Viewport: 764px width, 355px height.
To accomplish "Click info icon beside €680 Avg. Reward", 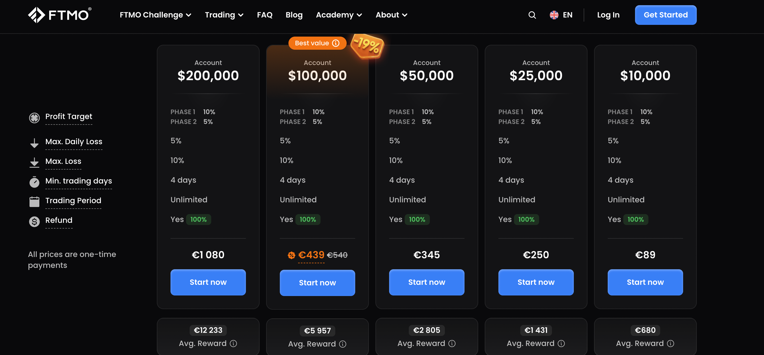I will 671,344.
